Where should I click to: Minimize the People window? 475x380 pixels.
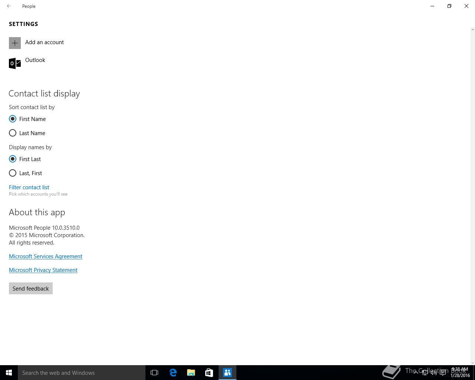432,6
